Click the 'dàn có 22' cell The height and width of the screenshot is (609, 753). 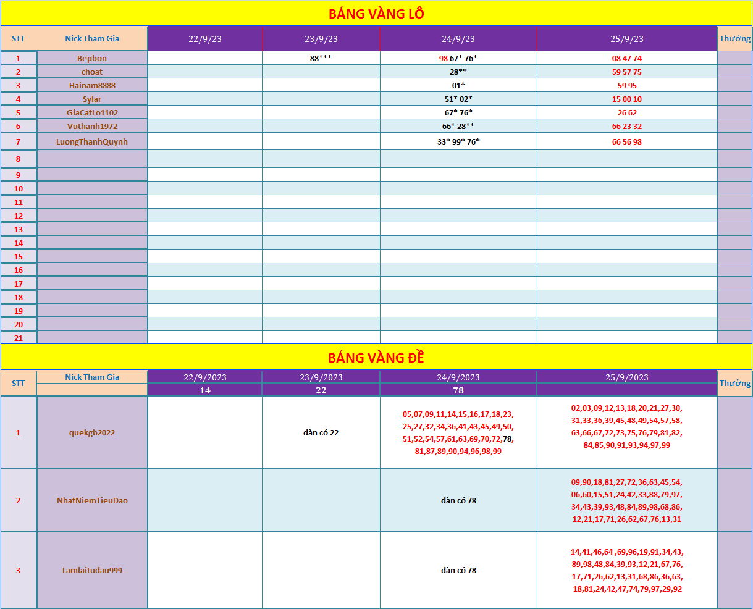[321, 432]
